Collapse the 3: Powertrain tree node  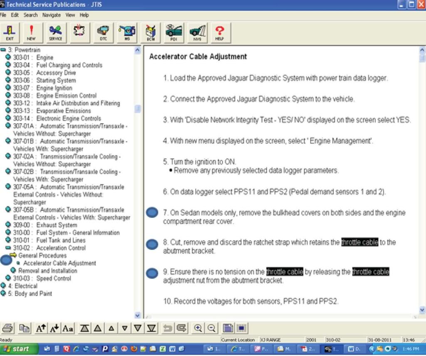click(3, 50)
